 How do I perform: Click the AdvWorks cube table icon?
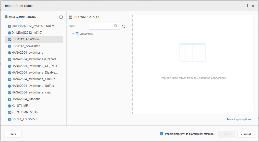[77, 34]
